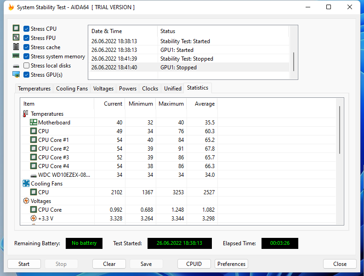364x276 pixels.
Task: Switch to the Clocks tab
Action: click(150, 89)
